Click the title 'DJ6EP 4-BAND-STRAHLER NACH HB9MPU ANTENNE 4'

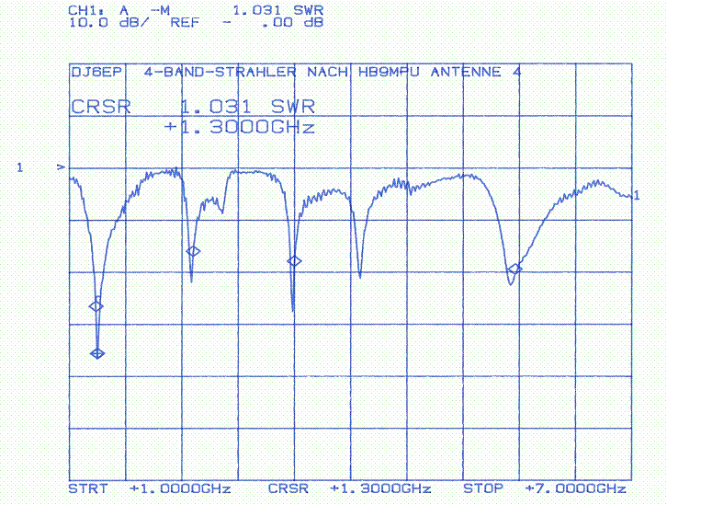coord(296,72)
